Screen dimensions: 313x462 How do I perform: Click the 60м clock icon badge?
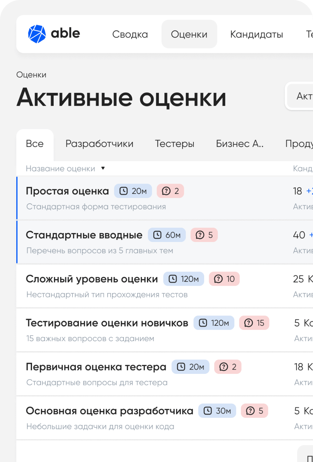click(x=157, y=235)
